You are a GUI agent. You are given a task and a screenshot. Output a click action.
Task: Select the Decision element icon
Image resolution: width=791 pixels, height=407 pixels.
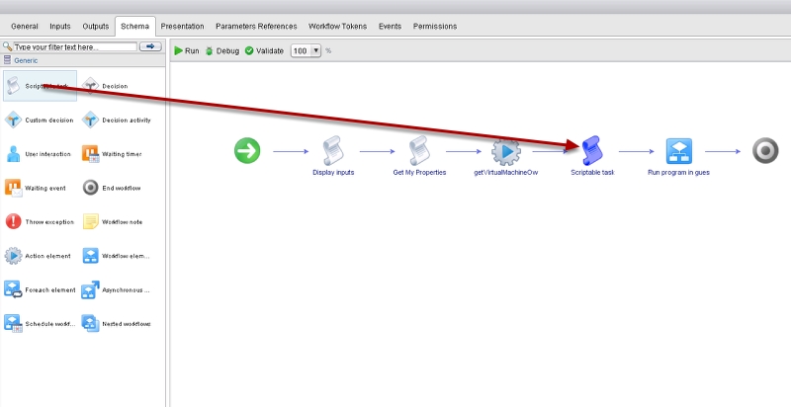coord(90,87)
